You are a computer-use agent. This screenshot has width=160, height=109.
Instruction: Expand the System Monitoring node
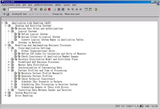5,93
